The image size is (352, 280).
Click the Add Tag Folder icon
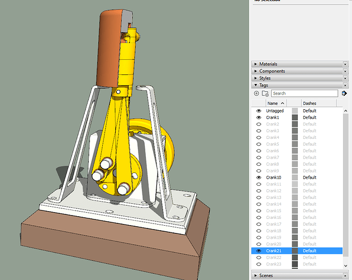pos(265,94)
